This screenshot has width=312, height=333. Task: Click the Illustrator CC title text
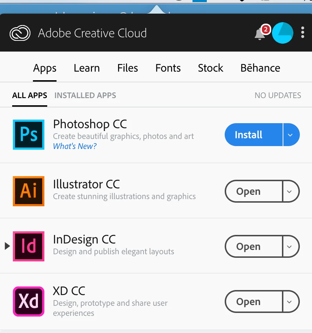point(86,184)
